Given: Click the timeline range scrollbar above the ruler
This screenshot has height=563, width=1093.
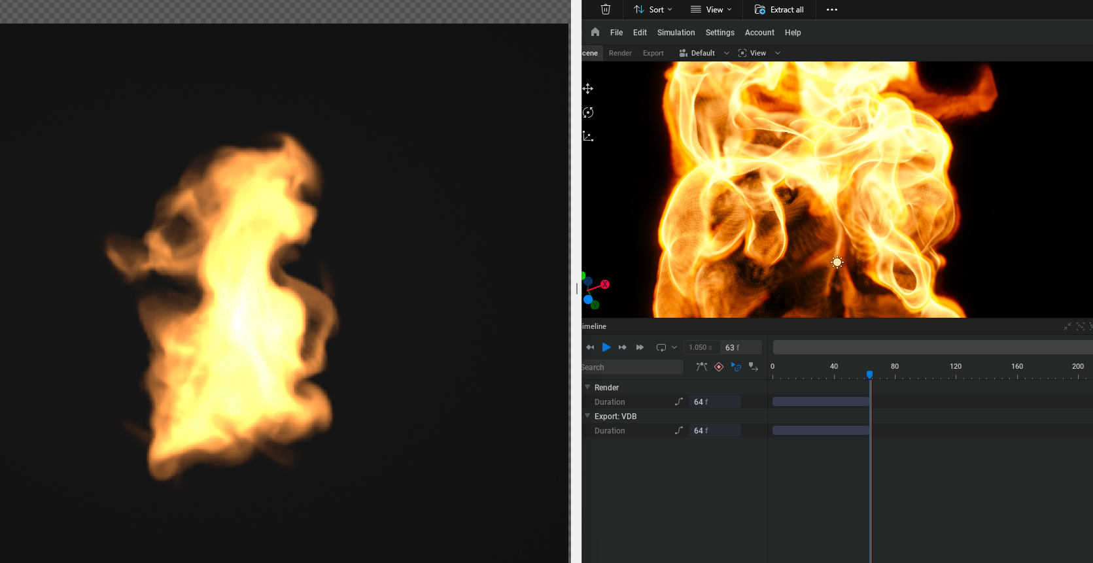Looking at the screenshot, I should [933, 347].
